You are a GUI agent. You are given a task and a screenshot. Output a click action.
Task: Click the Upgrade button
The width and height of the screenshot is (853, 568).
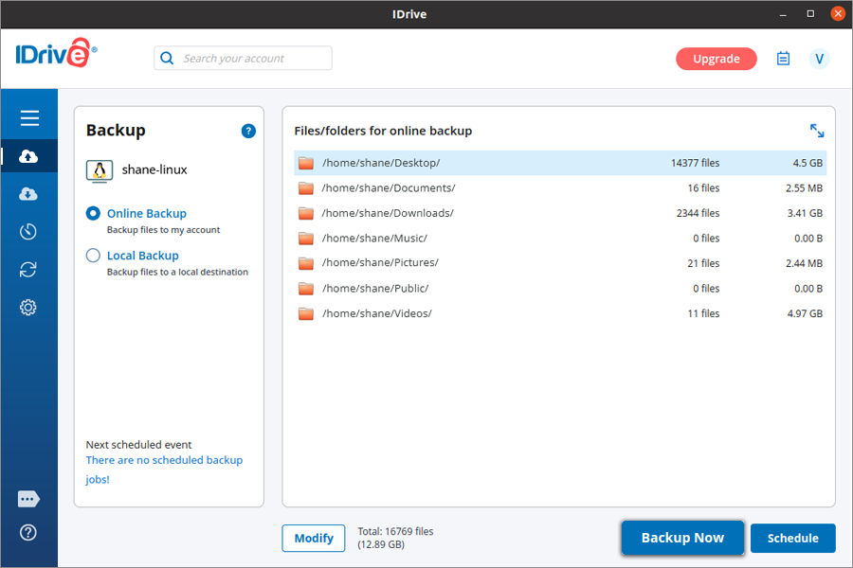[x=716, y=59]
